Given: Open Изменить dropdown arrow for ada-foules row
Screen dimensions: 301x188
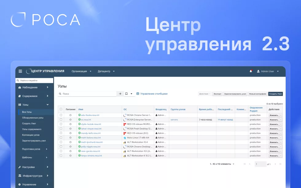Looking at the screenshot, I should (x=281, y=115).
